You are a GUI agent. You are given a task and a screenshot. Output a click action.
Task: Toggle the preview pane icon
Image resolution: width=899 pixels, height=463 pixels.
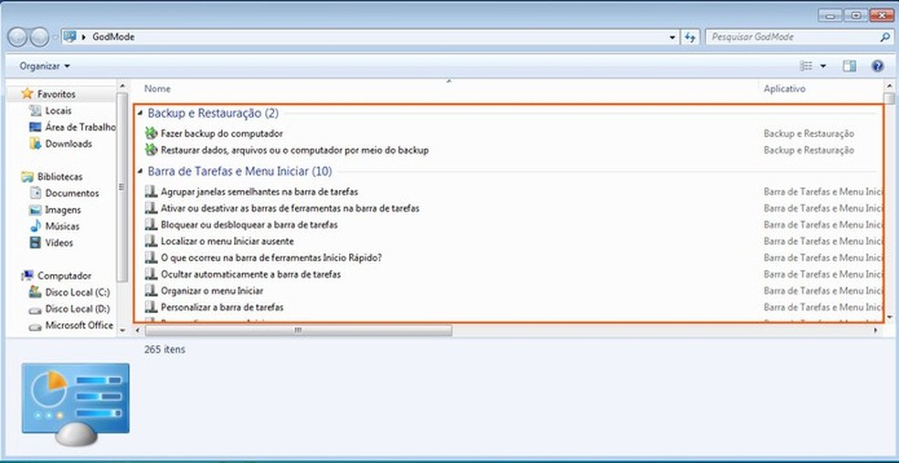pos(849,67)
